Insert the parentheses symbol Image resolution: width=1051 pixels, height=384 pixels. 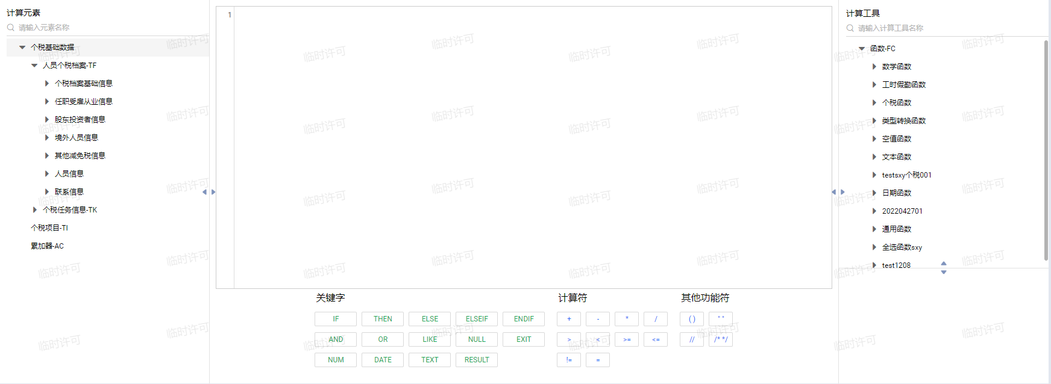point(691,319)
